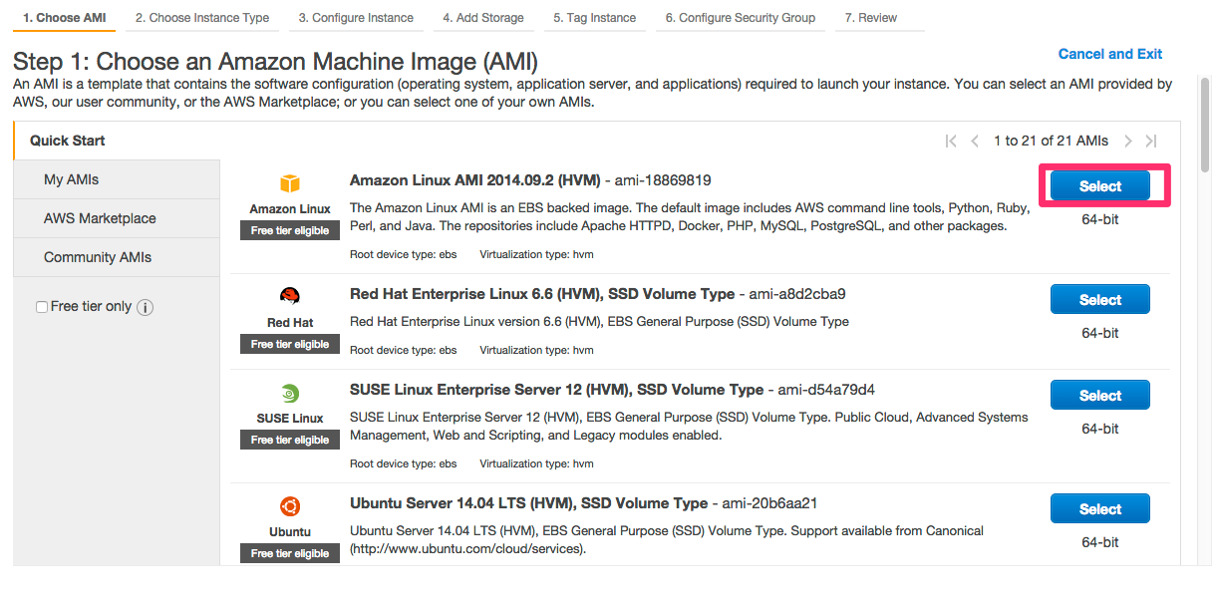Click Amazon Linux Free tier eligible badge
The image size is (1218, 610).
[x=290, y=230]
